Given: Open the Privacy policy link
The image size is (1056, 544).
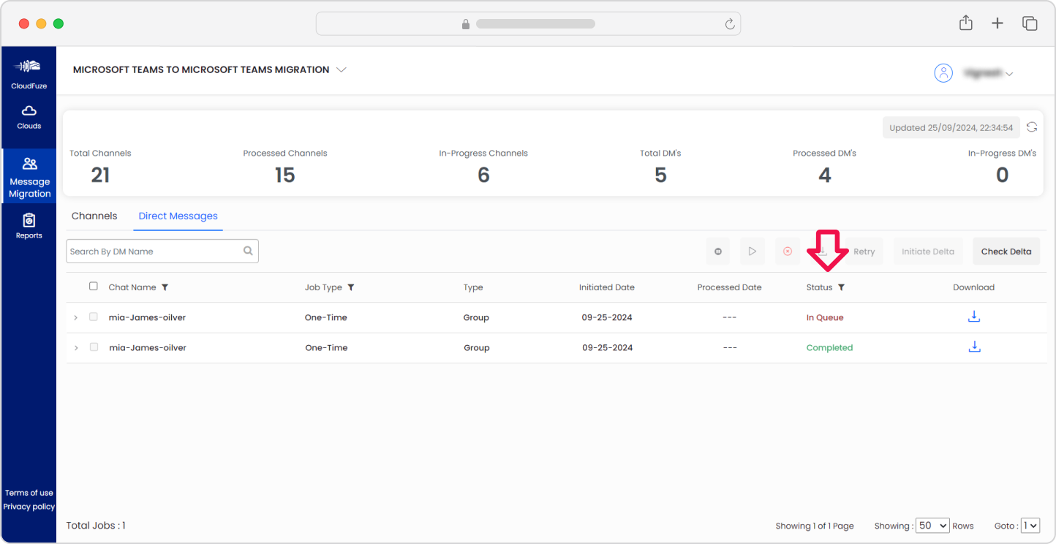Looking at the screenshot, I should pyautogui.click(x=29, y=507).
